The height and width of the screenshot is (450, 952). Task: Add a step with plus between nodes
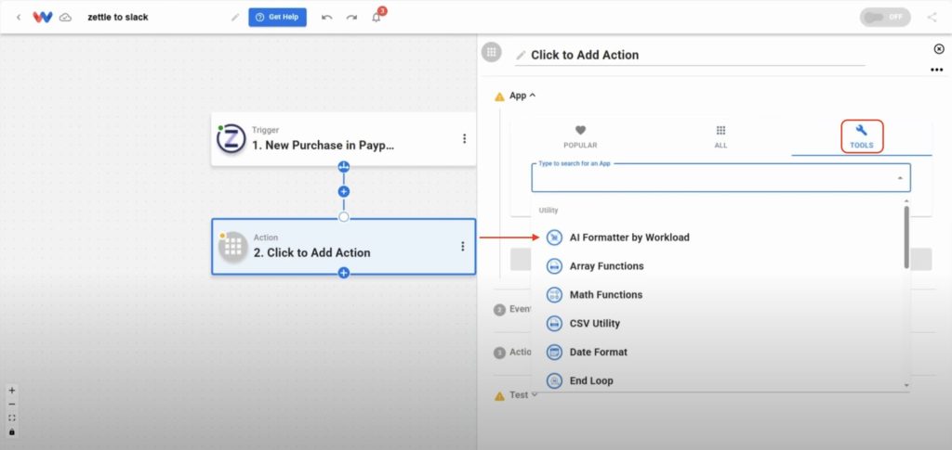pos(344,191)
